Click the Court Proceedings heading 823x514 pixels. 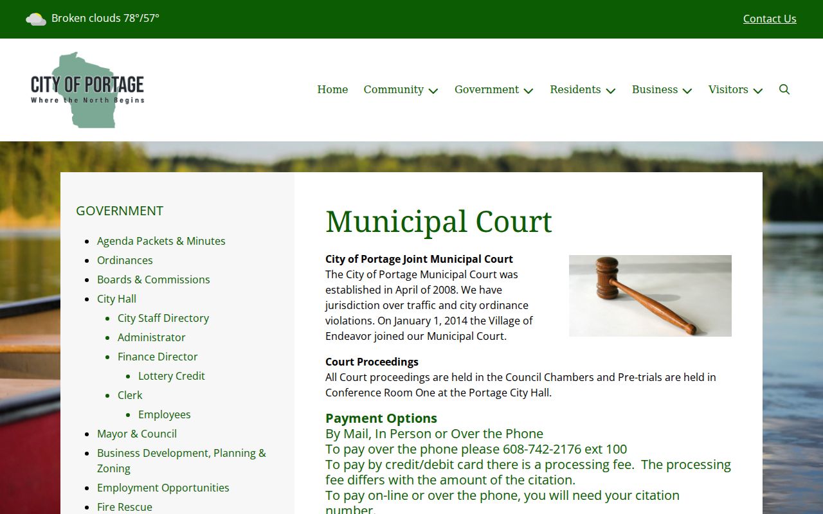tap(372, 362)
